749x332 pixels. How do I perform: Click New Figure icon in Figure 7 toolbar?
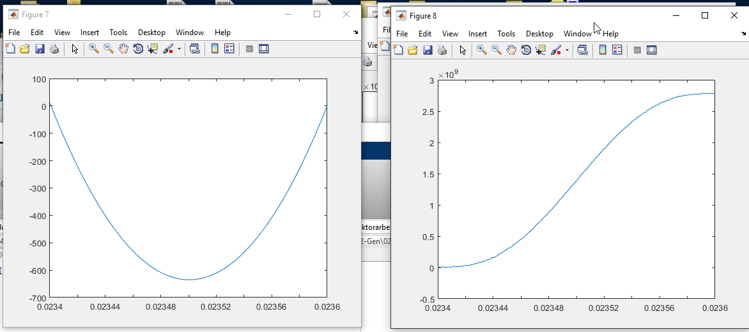(x=10, y=49)
